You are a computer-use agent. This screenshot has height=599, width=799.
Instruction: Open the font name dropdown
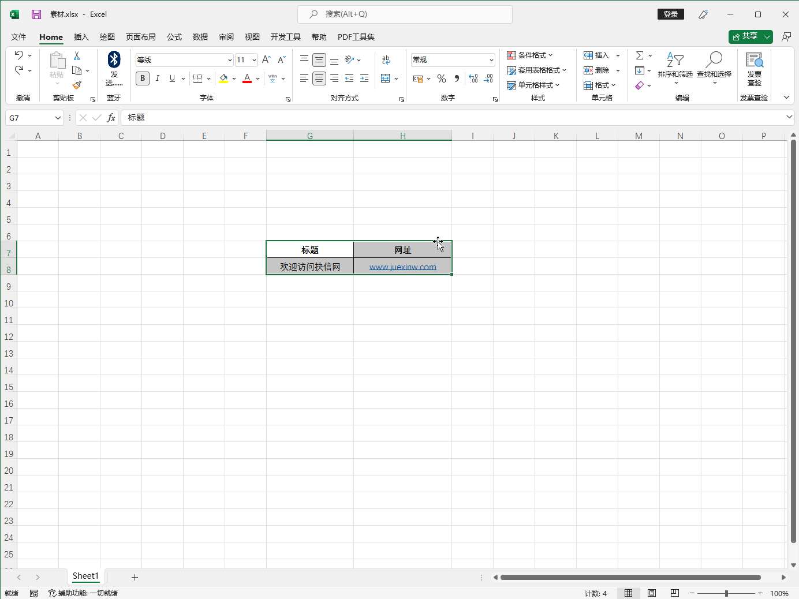(x=229, y=60)
